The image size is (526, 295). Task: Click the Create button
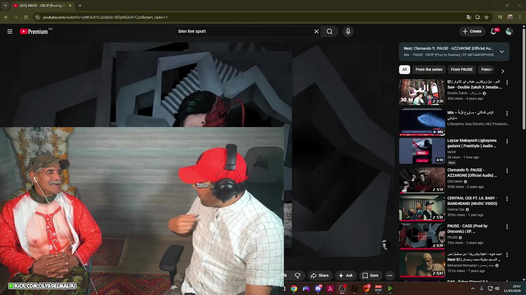point(472,32)
